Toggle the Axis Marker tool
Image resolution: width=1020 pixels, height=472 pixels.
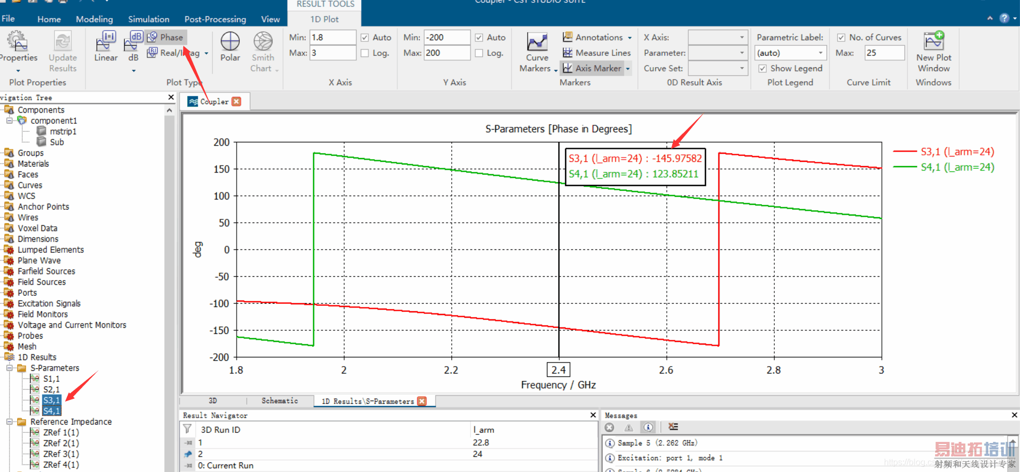pos(592,68)
